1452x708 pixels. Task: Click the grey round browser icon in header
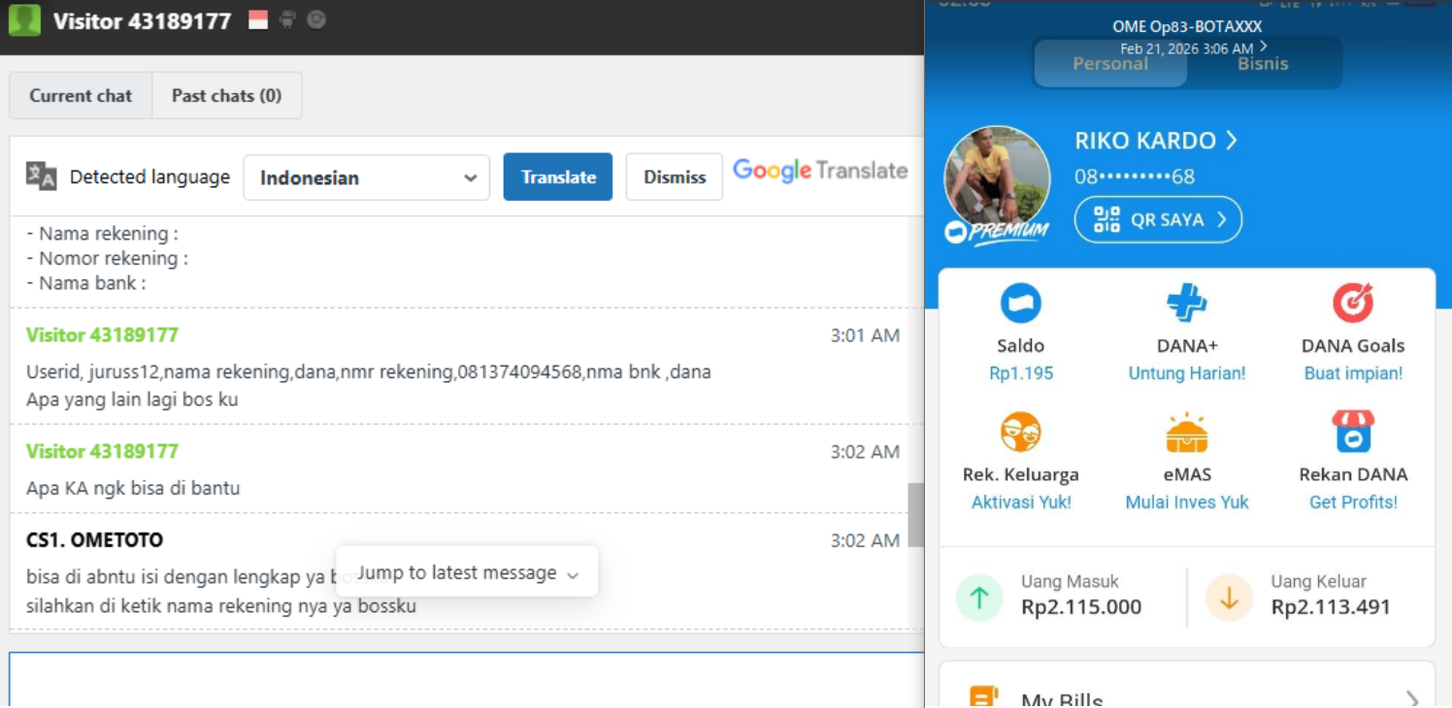[x=316, y=19]
